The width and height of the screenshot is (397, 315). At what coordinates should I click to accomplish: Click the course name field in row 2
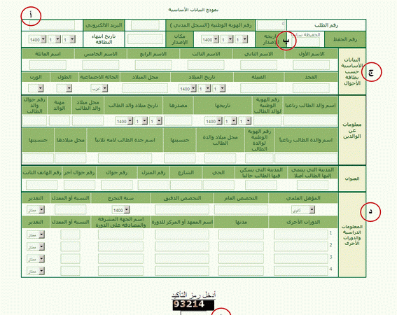click(x=301, y=246)
